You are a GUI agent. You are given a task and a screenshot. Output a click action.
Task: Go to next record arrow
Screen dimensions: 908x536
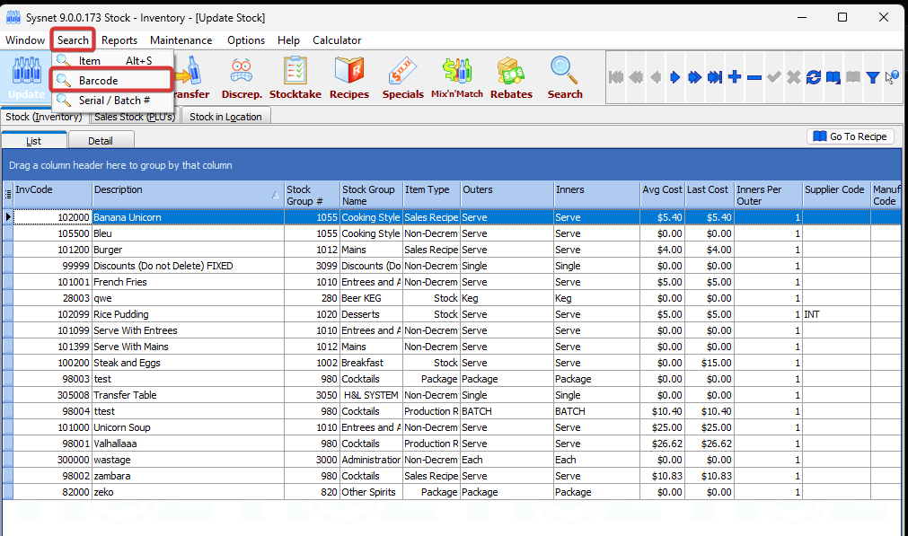[x=675, y=77]
